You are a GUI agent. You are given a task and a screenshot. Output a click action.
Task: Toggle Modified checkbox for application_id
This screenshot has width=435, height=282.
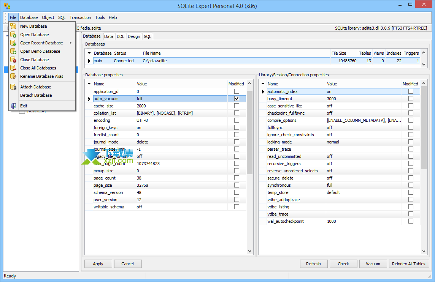pyautogui.click(x=237, y=91)
